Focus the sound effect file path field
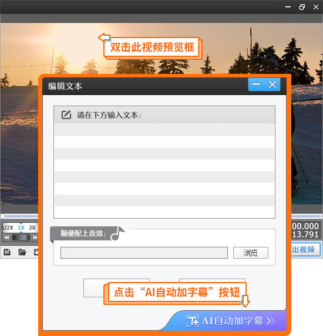The image size is (323, 336). [x=144, y=253]
